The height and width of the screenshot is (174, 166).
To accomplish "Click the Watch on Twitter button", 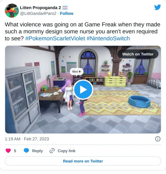I will point(138,54).
